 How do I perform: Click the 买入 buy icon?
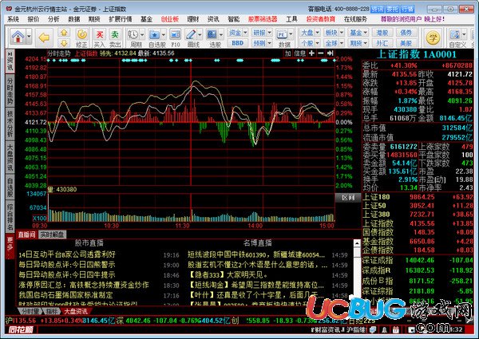tap(99, 34)
